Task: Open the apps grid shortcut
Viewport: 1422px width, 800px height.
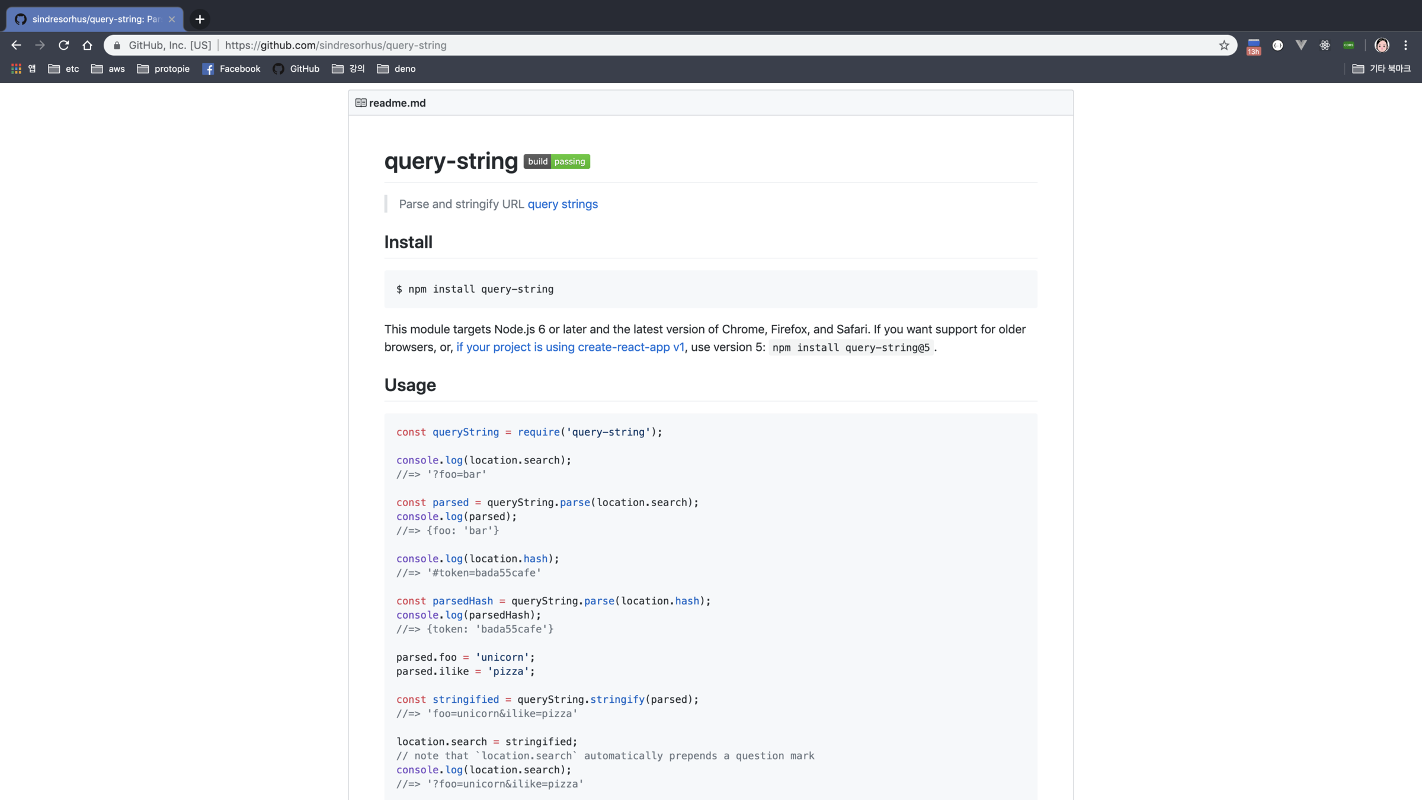Action: [x=17, y=69]
